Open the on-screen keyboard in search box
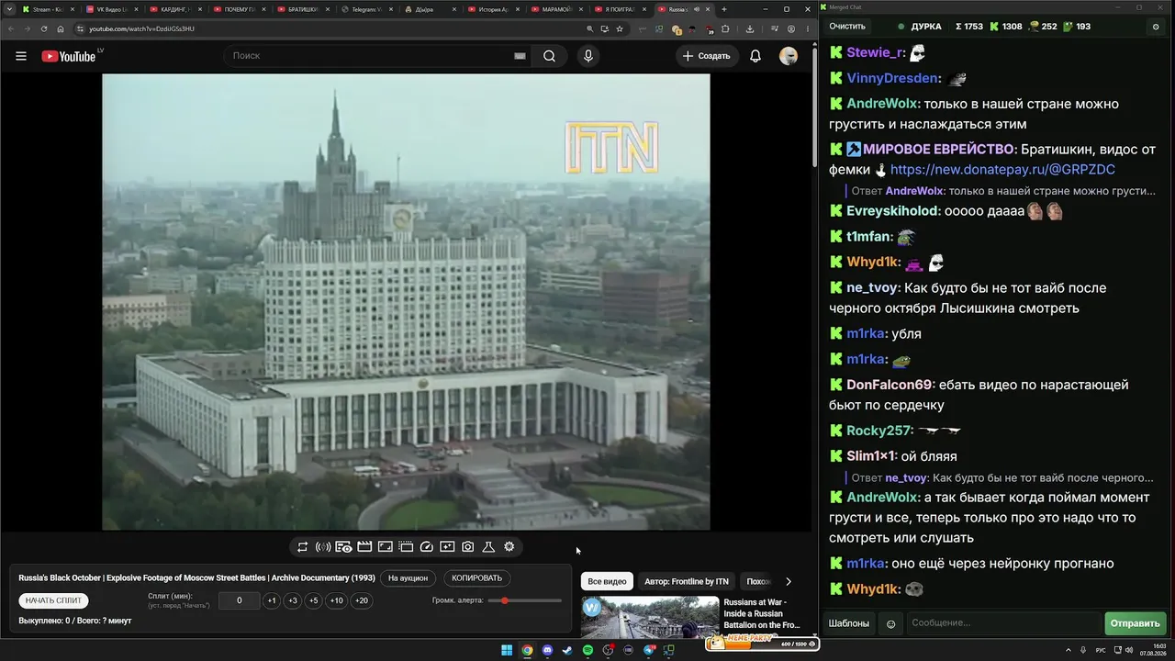Viewport: 1175px width, 661px height. click(x=520, y=56)
